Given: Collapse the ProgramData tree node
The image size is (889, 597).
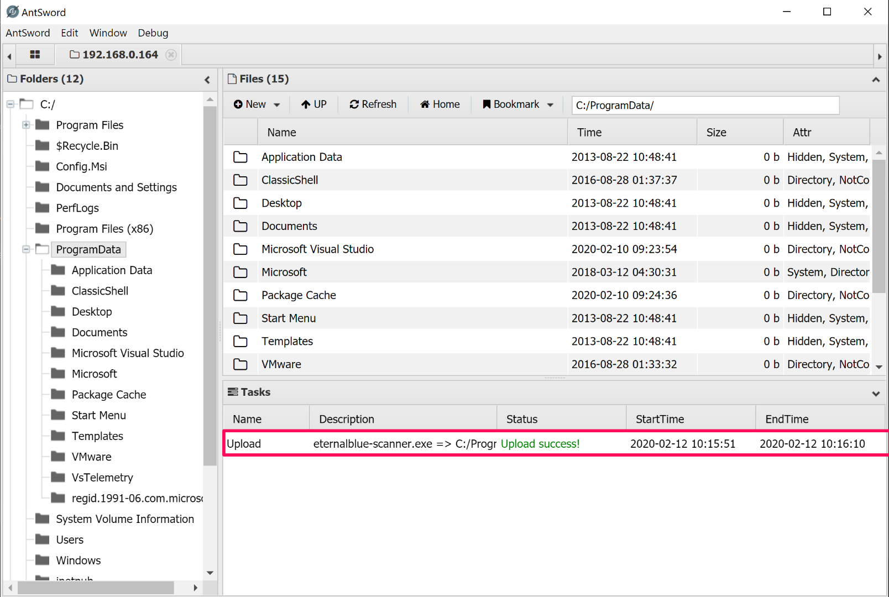Looking at the screenshot, I should tap(26, 249).
